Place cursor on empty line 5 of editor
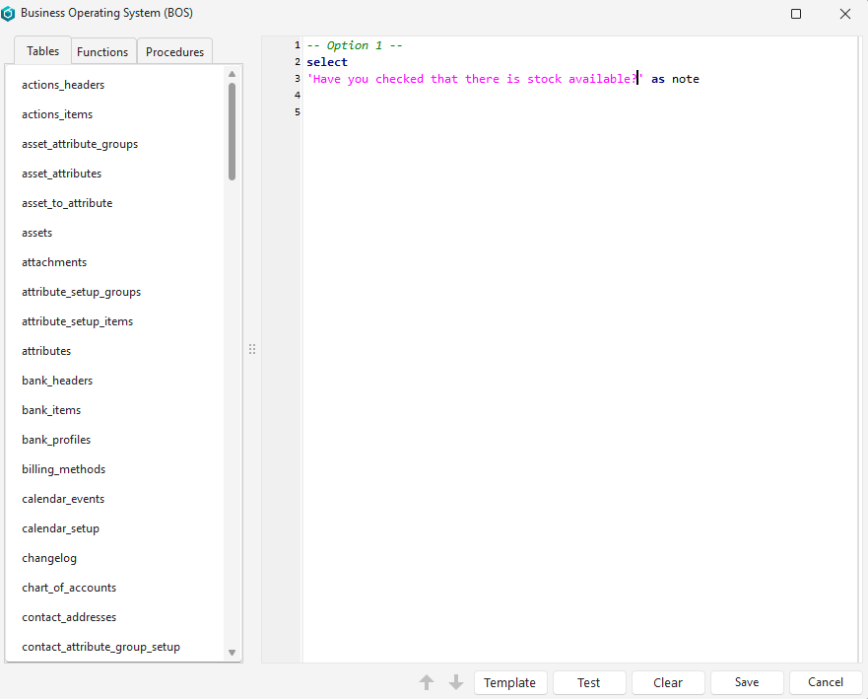 click(x=579, y=111)
